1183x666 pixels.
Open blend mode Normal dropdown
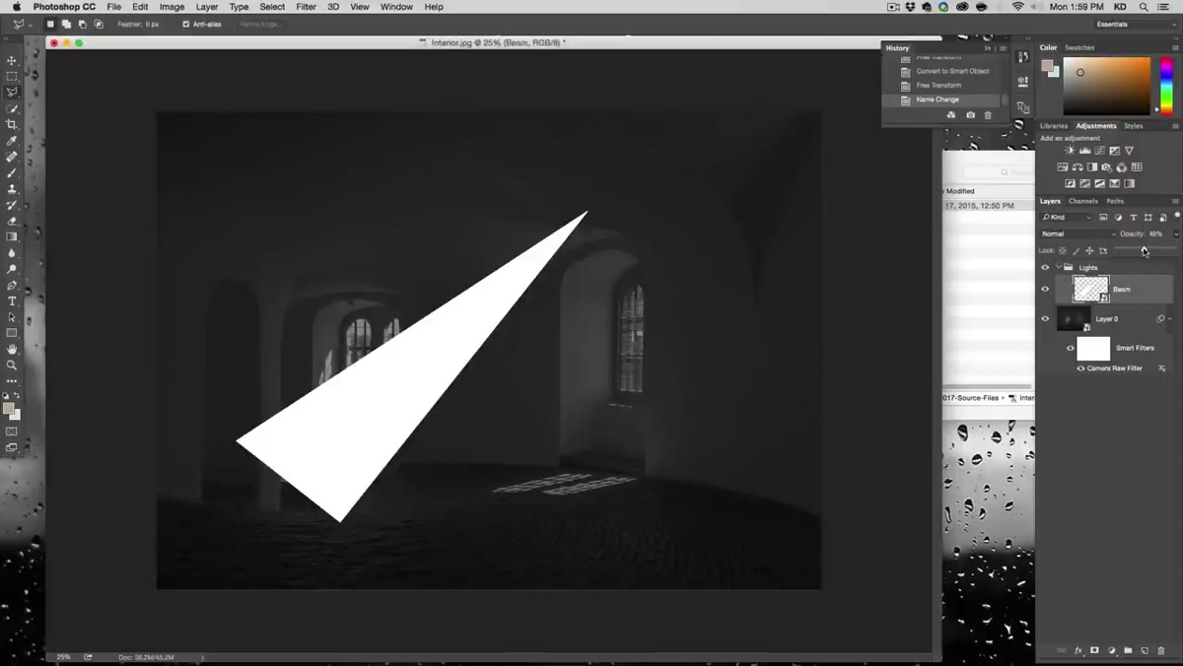[x=1079, y=233]
